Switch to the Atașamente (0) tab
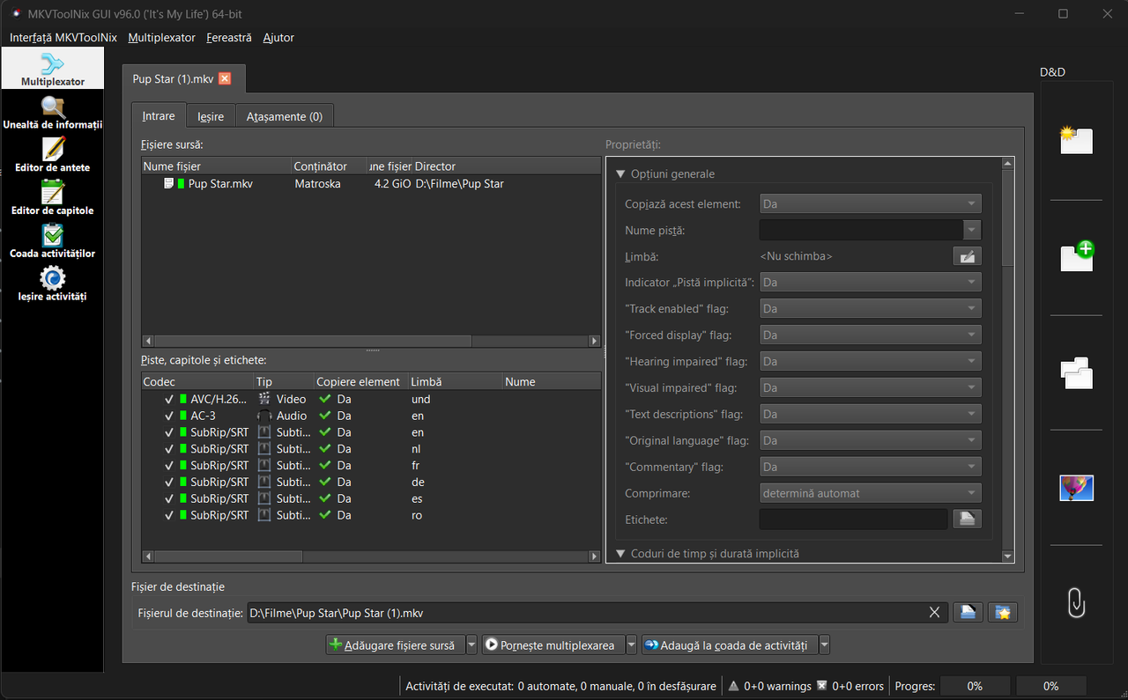 285,116
